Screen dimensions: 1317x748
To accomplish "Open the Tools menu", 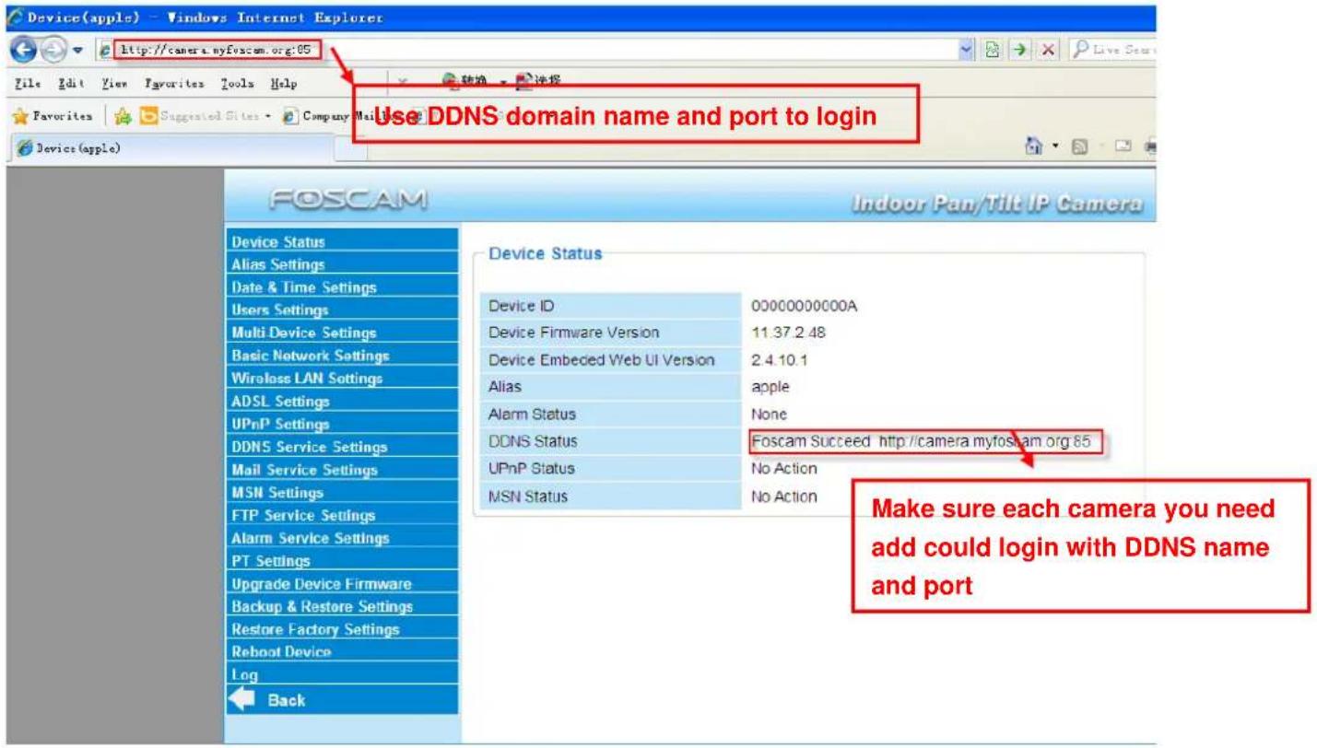I will [237, 83].
